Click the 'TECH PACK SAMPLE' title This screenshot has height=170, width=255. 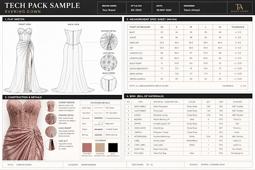pos(42,5)
